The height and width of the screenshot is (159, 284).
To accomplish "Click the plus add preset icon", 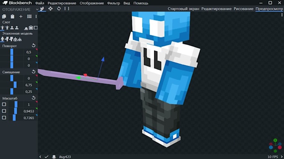I will (21, 17).
